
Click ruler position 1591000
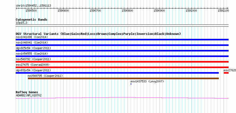coord(191,11)
